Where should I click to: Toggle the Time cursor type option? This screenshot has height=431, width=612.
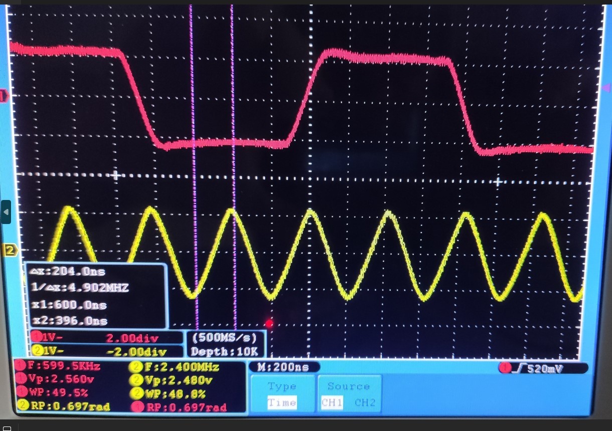point(282,402)
